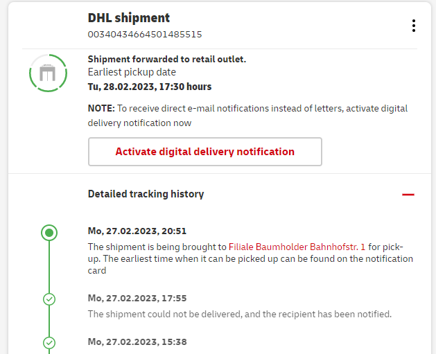Open the three-dot shipment options menu
Viewport: 436px width, 354px height.
click(x=414, y=26)
